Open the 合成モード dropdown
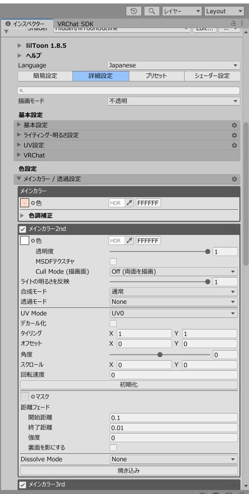The height and width of the screenshot is (494, 249). pyautogui.click(x=174, y=292)
